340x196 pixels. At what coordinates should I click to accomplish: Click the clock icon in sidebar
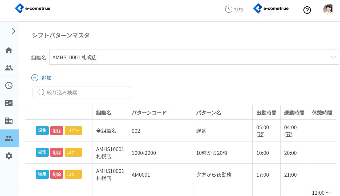(9, 85)
